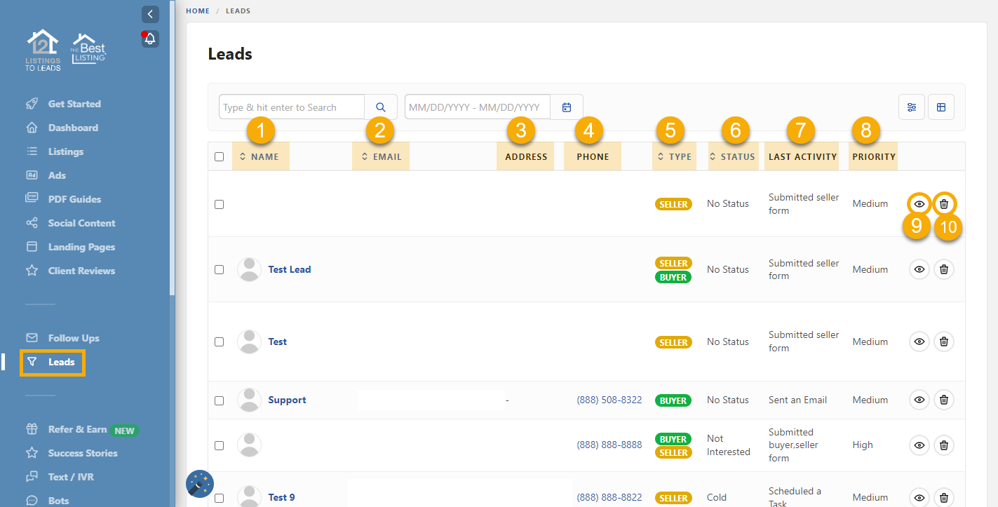Open the date range calendar picker
998x507 pixels.
pyautogui.click(x=567, y=107)
